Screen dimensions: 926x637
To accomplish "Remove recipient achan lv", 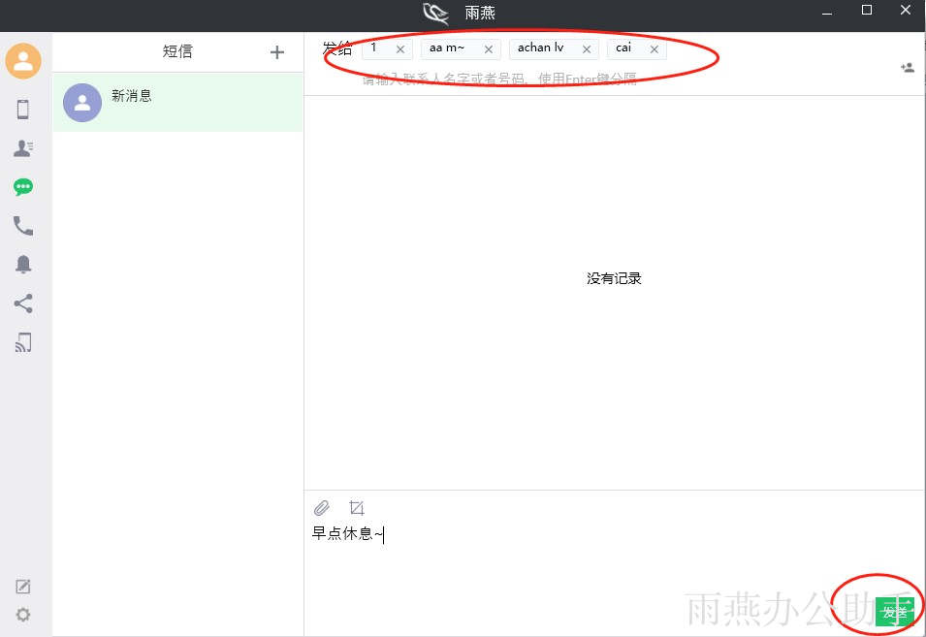I will (587, 49).
